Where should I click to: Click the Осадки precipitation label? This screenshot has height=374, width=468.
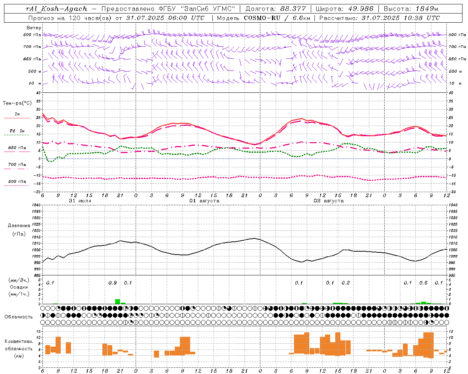point(19,287)
